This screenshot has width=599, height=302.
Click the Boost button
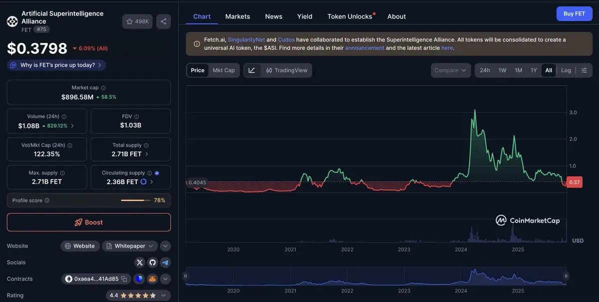[89, 223]
